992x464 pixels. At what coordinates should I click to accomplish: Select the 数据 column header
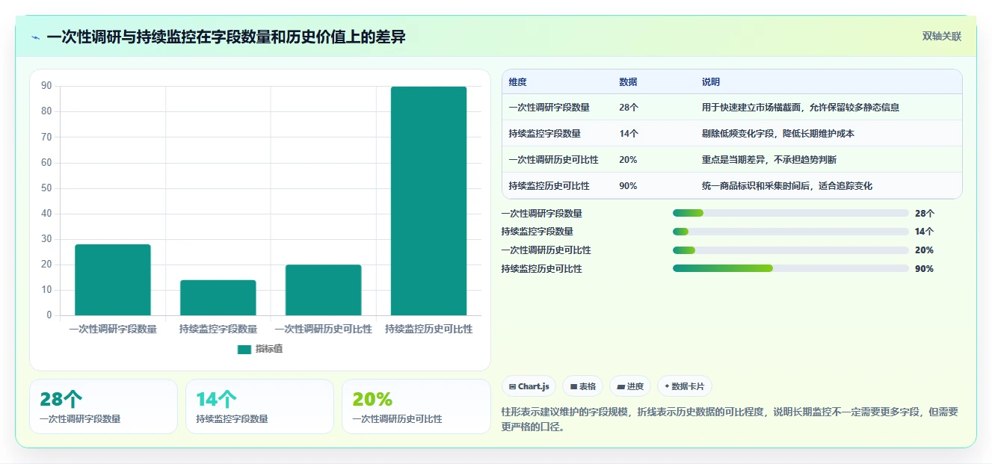[628, 82]
